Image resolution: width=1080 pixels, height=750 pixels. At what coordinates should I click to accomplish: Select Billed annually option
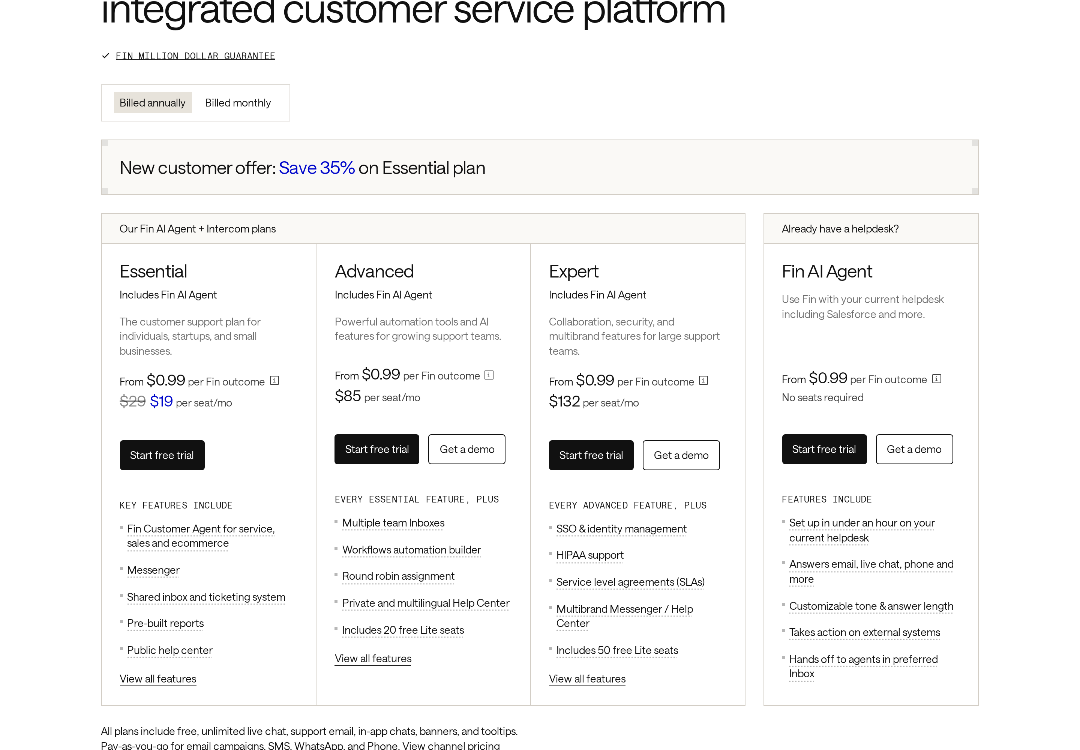point(152,103)
